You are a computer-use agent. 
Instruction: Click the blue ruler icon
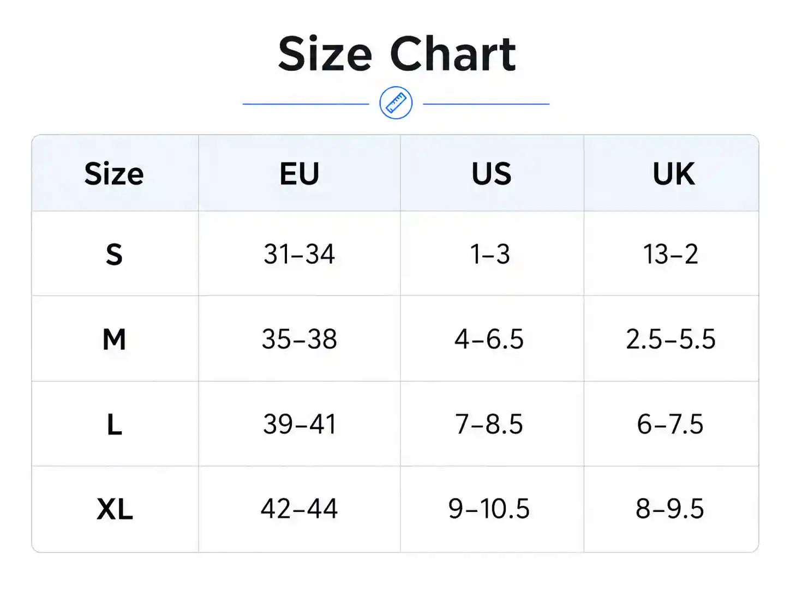click(396, 103)
